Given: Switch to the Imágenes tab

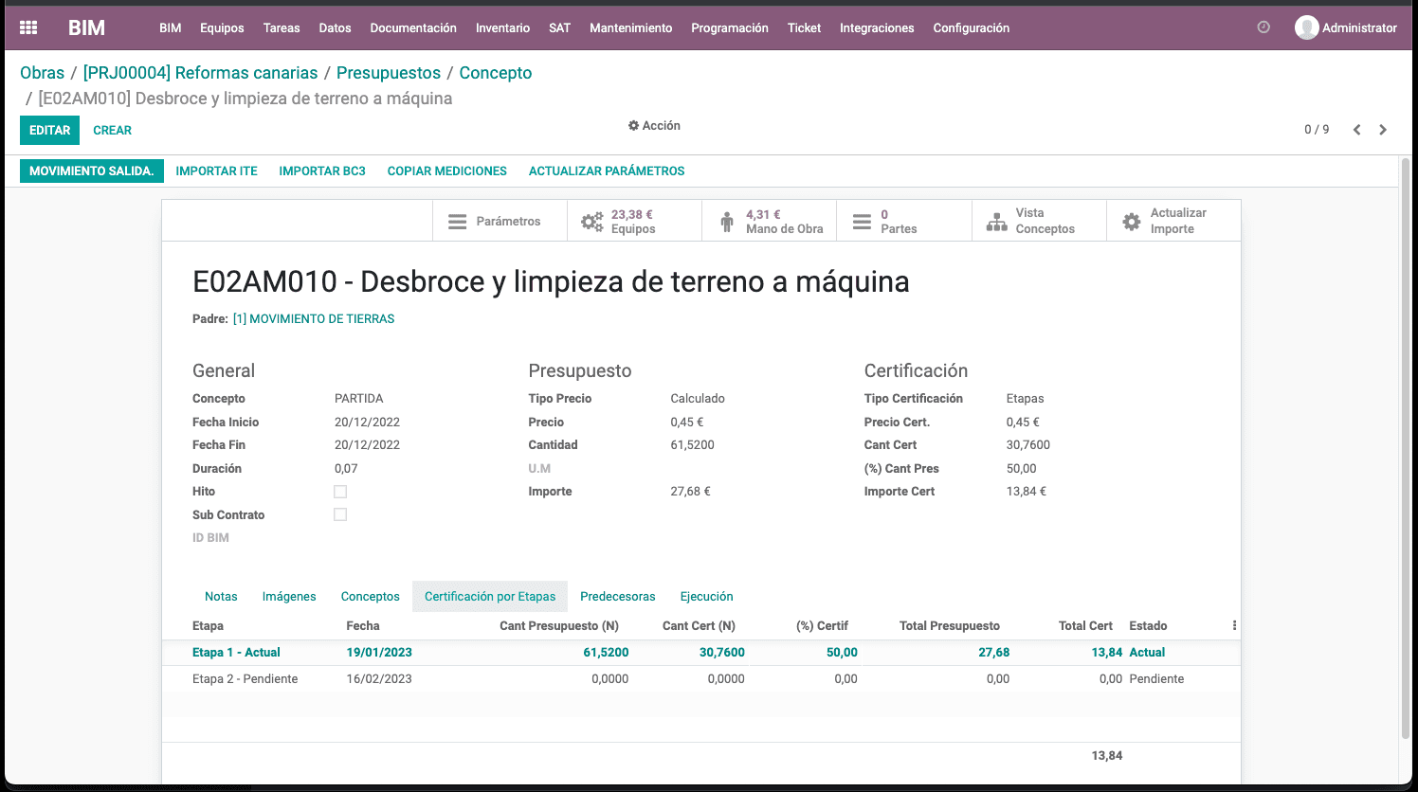Looking at the screenshot, I should coord(289,596).
